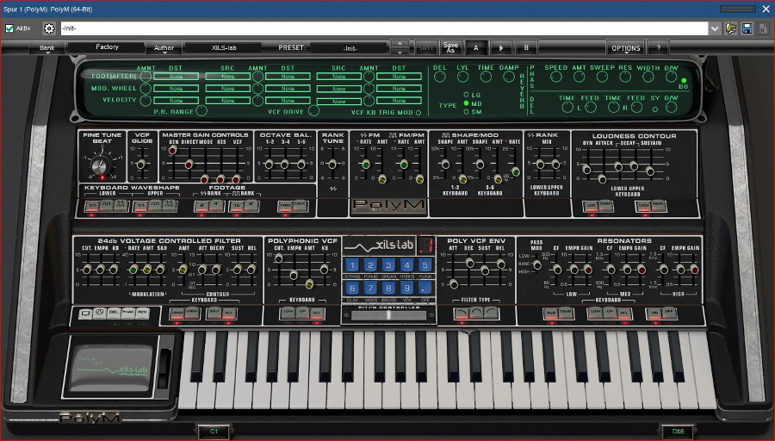Screen dimensions: 775x441
Task: Adjust the PITCH CONTROLLER ribbon slider
Action: pyautogui.click(x=388, y=315)
